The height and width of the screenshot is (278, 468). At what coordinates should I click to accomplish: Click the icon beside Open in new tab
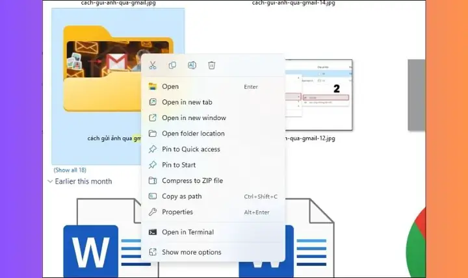point(153,103)
